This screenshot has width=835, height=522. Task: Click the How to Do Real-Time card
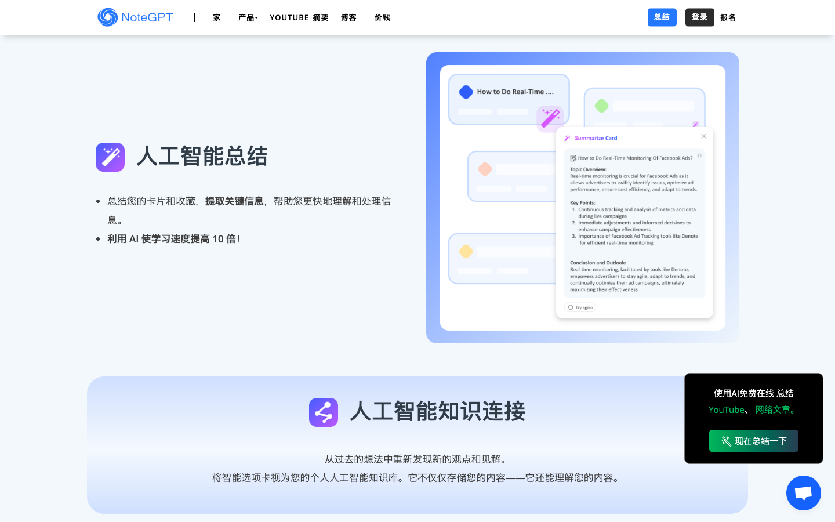pos(509,99)
